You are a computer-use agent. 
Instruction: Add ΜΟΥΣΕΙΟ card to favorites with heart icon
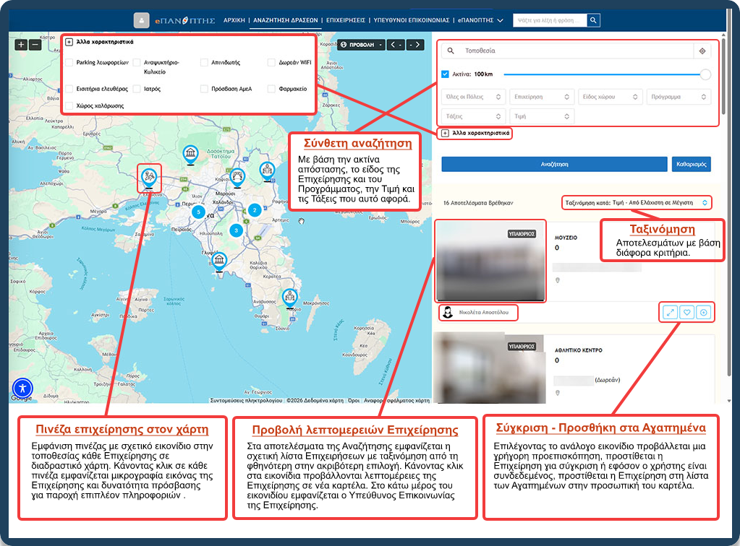pos(686,312)
